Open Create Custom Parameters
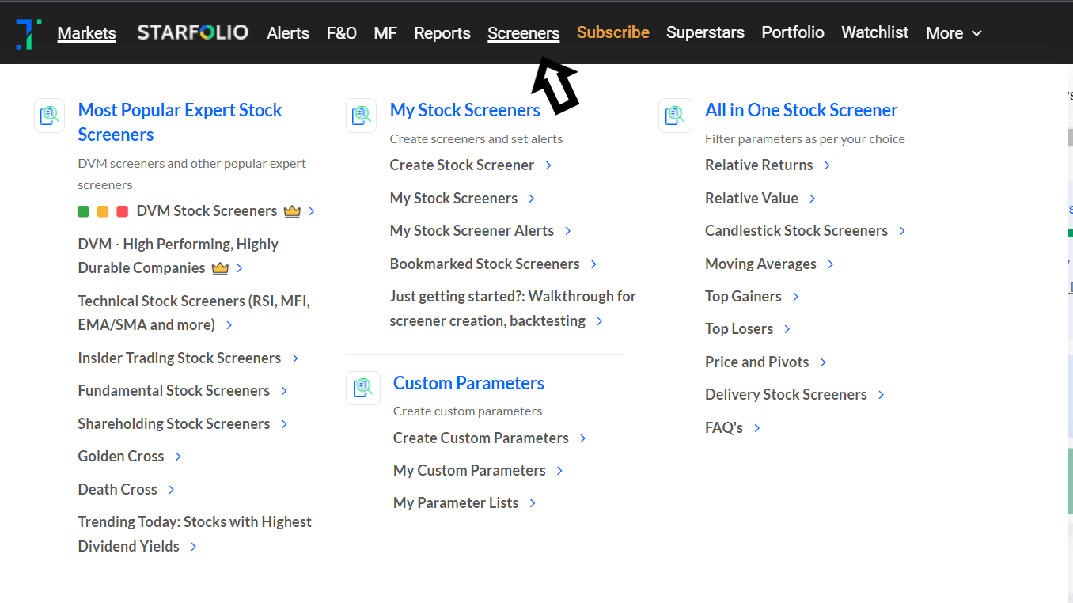 [481, 438]
